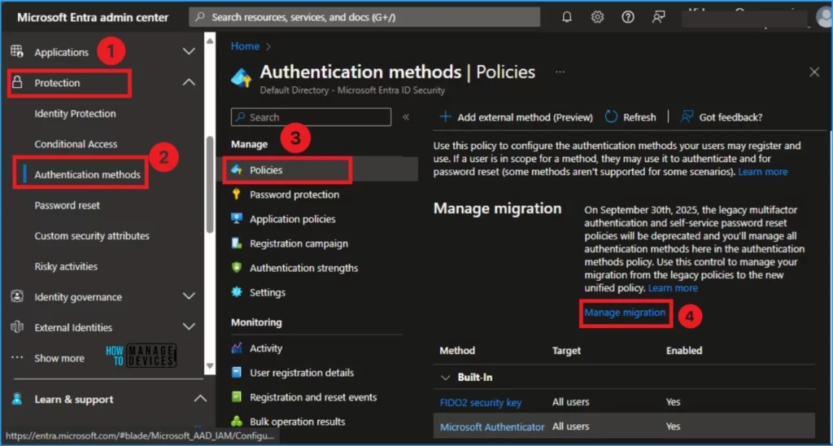Click the External Identities icon
Viewport: 833px width, 446px height.
pos(17,327)
